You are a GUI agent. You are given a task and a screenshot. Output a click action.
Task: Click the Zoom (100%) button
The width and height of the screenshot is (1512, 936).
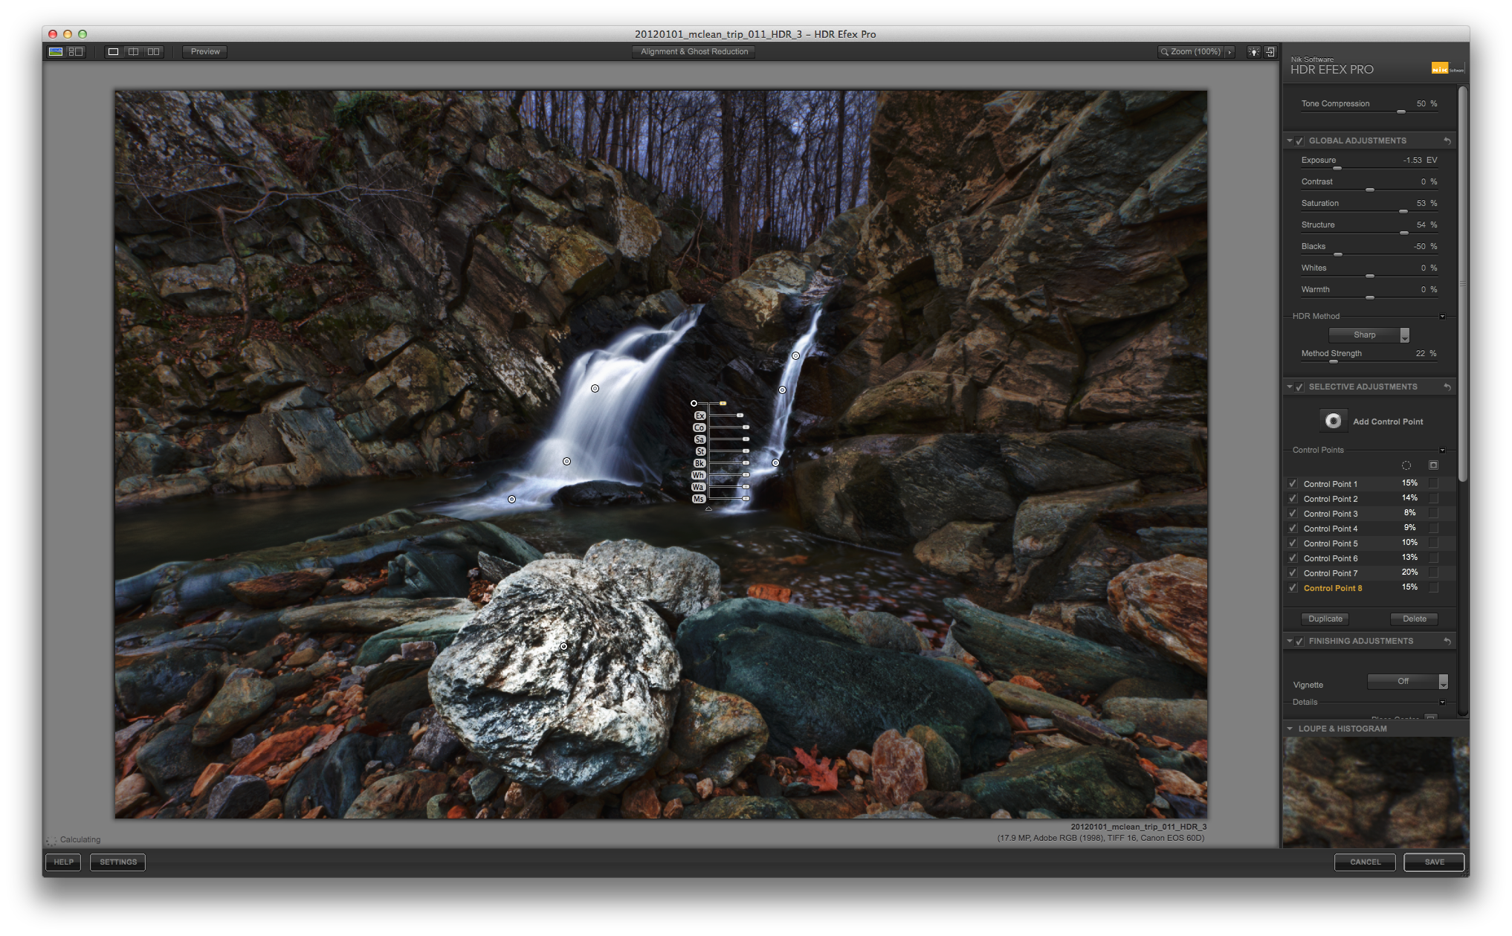(1190, 52)
